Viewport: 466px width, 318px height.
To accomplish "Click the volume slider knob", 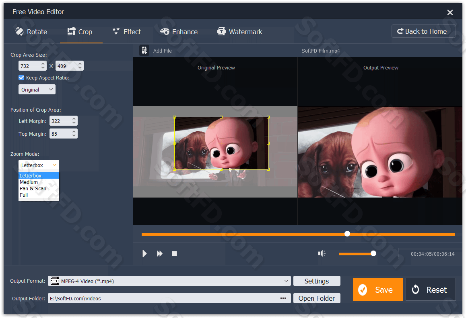I will pos(373,253).
